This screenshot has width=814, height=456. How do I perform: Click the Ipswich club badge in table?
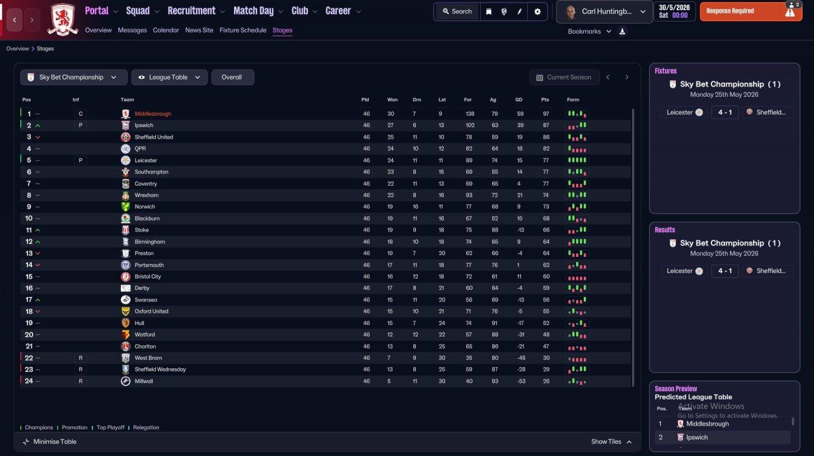tap(125, 125)
